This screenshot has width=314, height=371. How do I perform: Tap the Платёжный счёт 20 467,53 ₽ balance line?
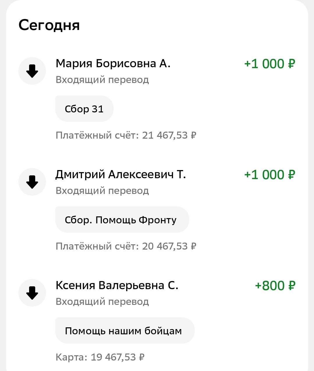pos(126,246)
